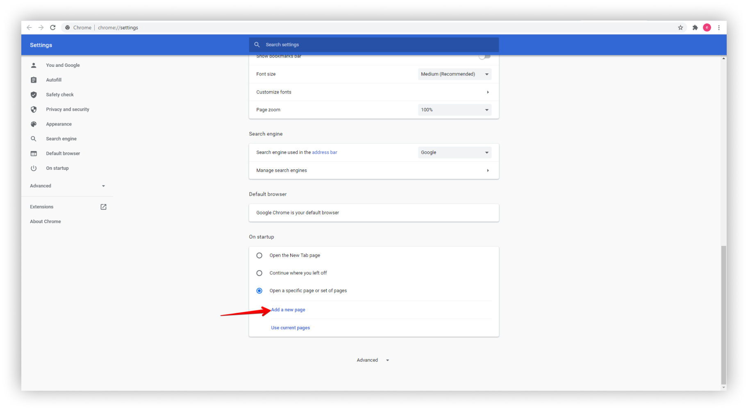The height and width of the screenshot is (410, 748).
Task: Click the Add a new page link
Action: pos(288,310)
